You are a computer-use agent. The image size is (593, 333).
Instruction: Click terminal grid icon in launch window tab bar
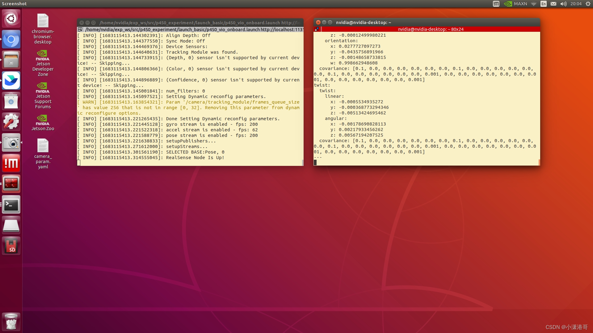click(80, 30)
